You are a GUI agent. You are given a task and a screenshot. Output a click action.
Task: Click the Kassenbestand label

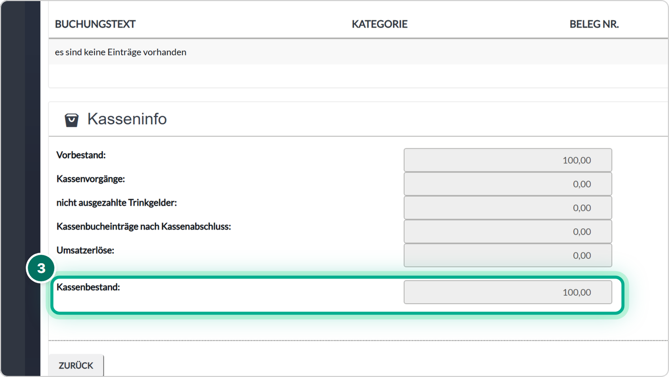coord(88,288)
